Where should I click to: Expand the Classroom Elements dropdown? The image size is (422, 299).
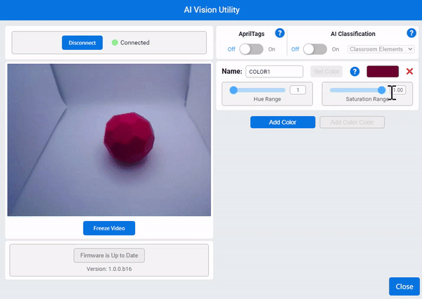tap(381, 49)
